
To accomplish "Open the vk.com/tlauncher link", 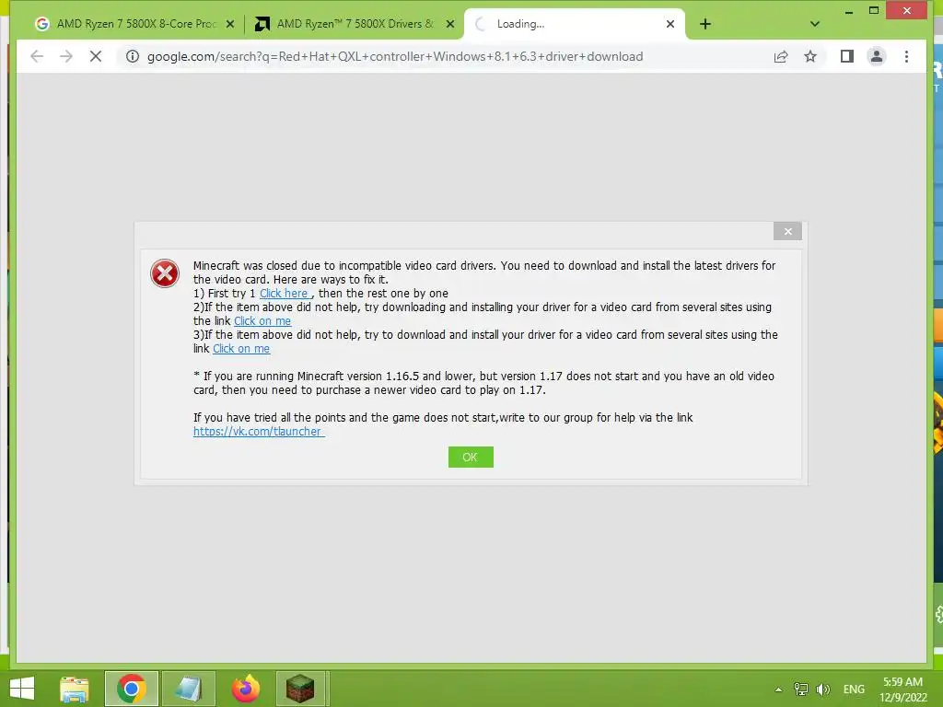I will pyautogui.click(x=259, y=432).
